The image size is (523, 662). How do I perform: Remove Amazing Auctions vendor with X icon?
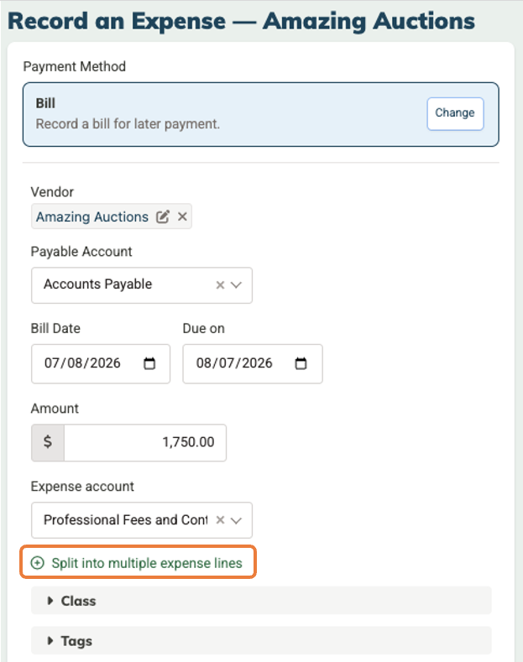[x=182, y=216]
